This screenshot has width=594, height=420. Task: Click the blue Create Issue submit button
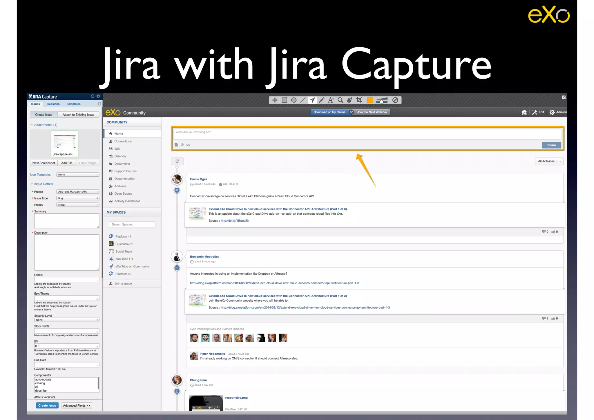click(47, 405)
